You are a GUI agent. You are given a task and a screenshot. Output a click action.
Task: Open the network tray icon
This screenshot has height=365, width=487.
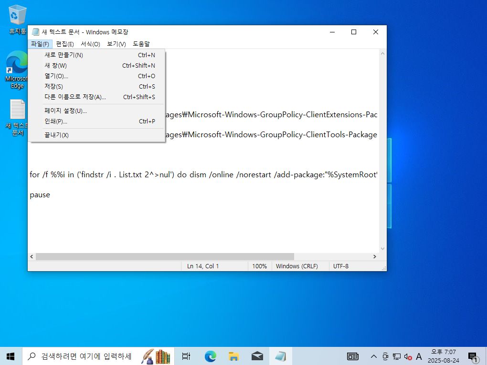[x=397, y=356]
